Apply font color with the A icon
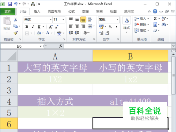The width and height of the screenshot is (176, 132). point(48,33)
